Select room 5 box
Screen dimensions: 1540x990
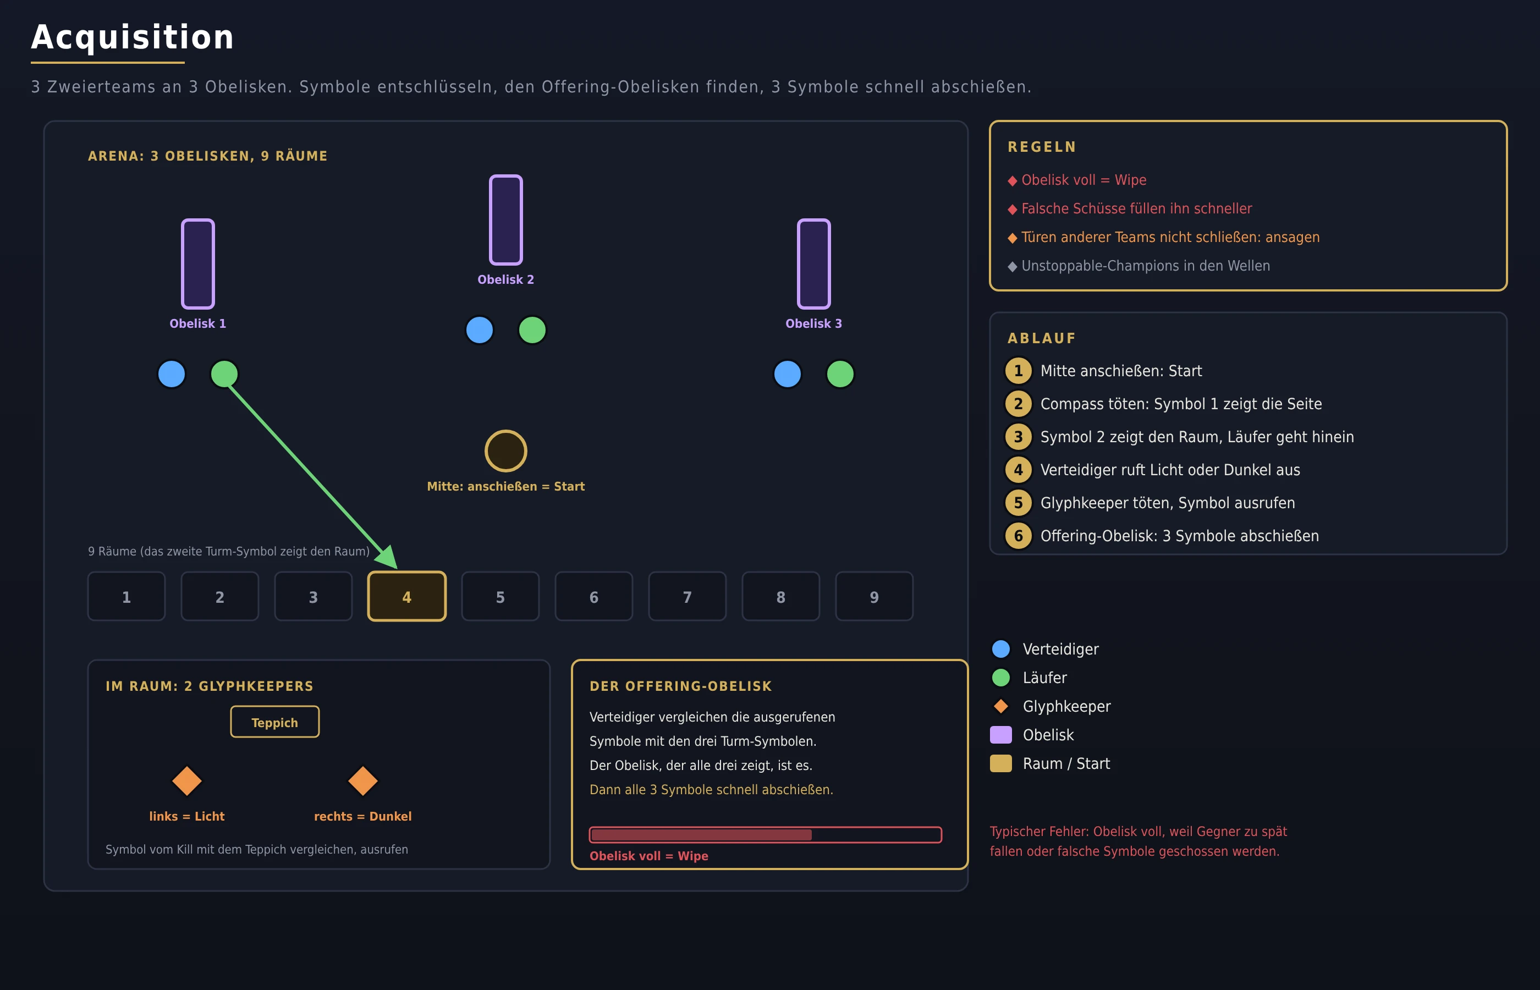pyautogui.click(x=501, y=597)
